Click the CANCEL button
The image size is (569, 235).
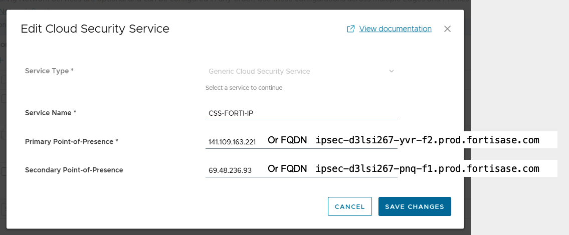[350, 206]
